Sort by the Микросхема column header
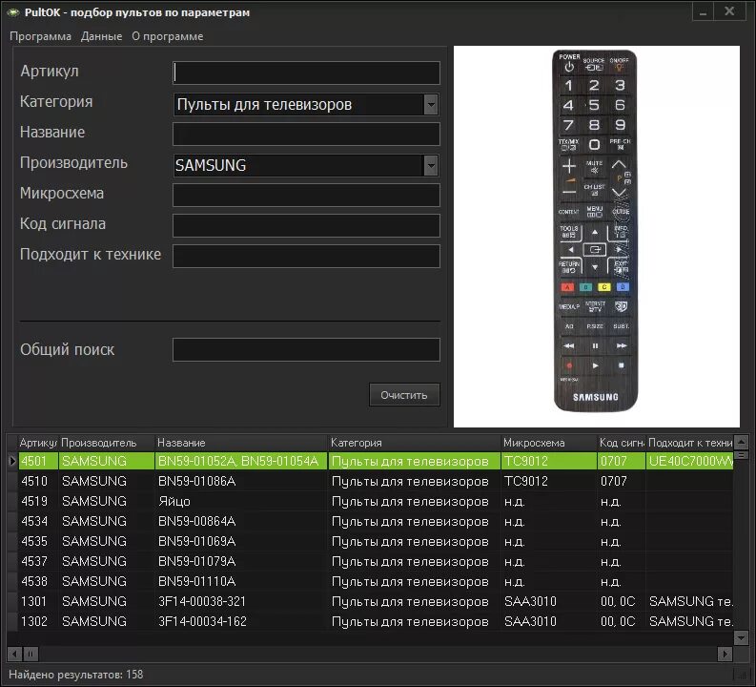Image resolution: width=756 pixels, height=687 pixels. pos(549,443)
